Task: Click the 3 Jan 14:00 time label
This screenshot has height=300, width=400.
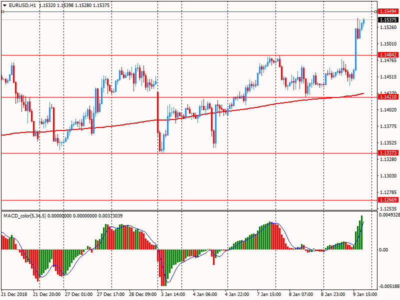Action: click(173, 294)
